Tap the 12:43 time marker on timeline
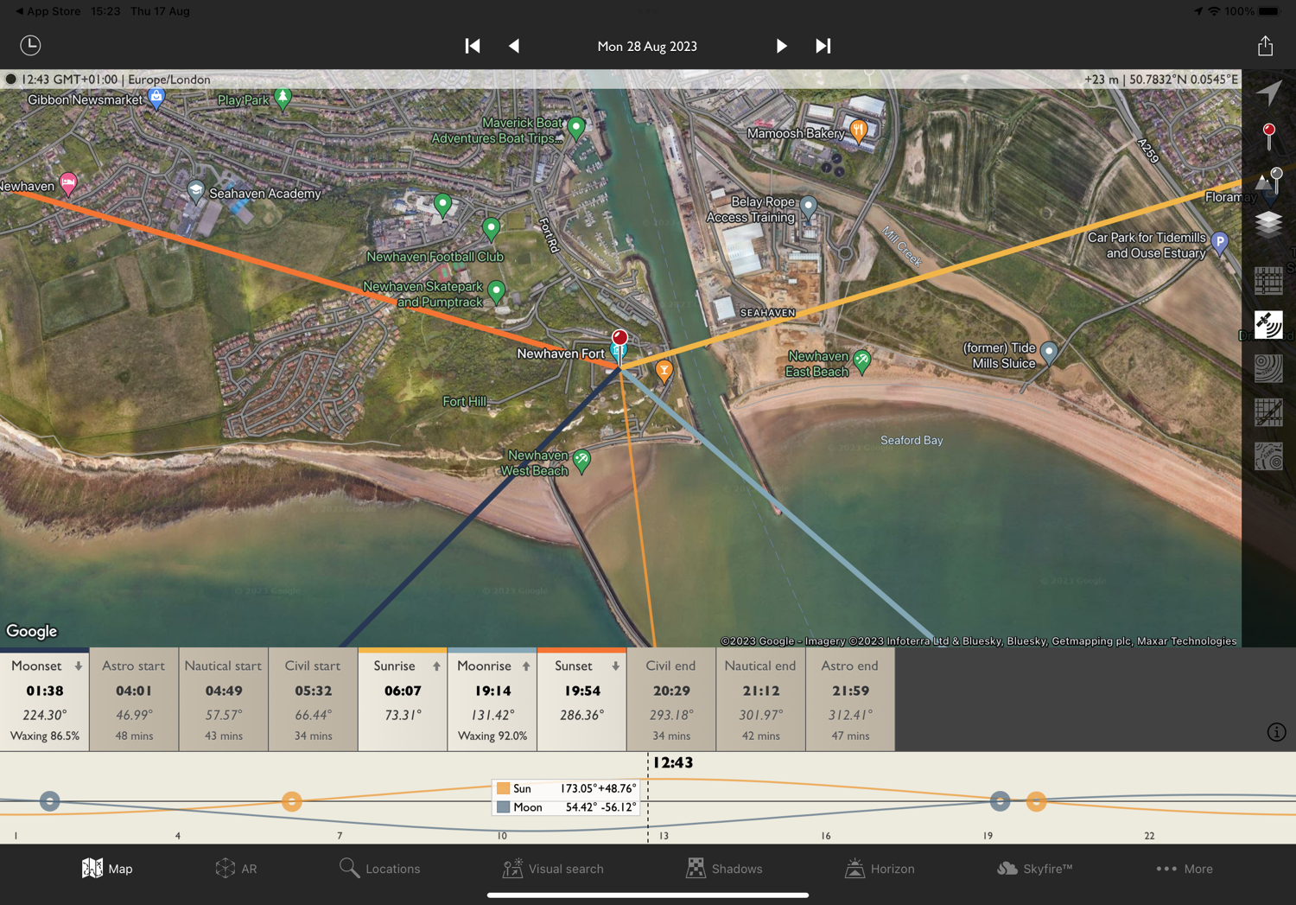This screenshot has width=1296, height=905. [x=672, y=762]
